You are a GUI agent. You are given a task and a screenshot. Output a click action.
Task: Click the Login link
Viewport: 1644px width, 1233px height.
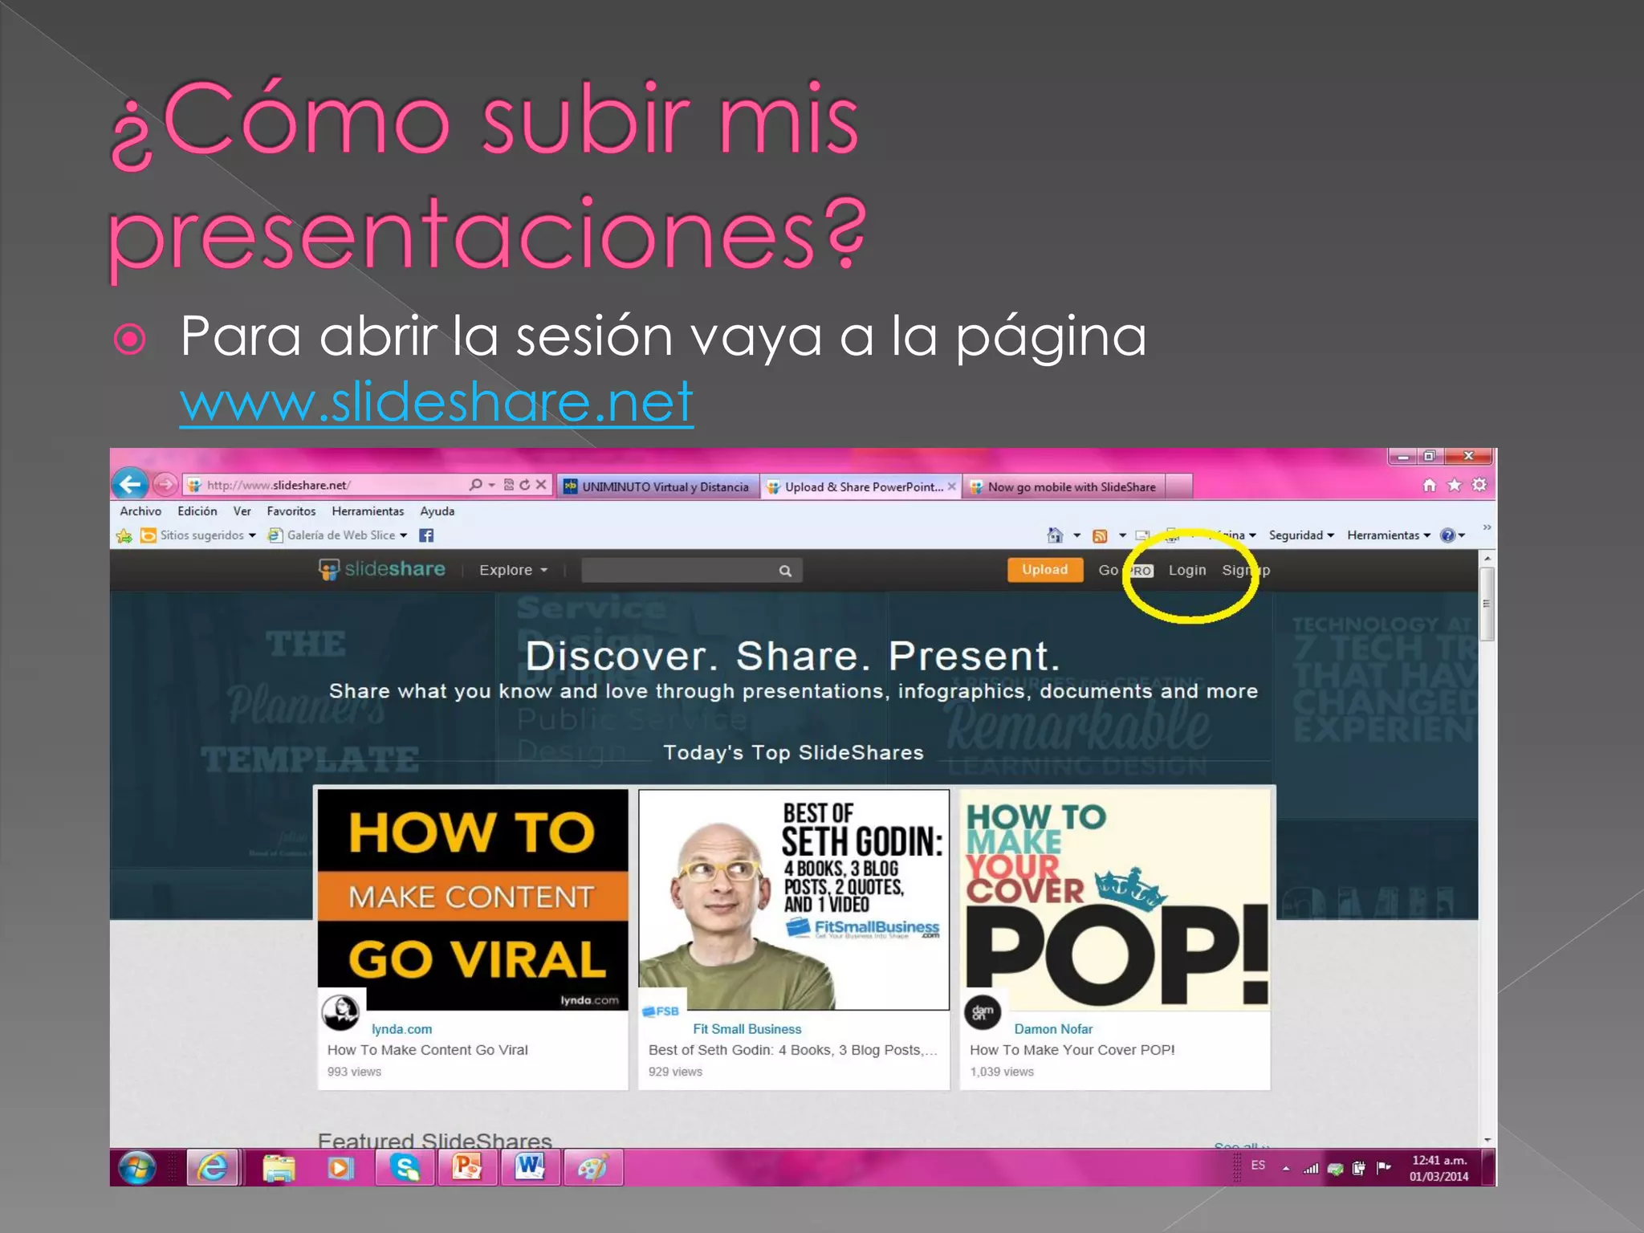1187,570
